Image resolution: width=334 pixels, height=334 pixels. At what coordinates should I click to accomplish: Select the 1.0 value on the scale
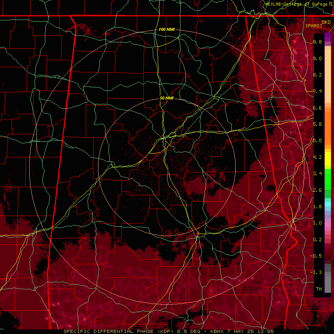[x=317, y=223]
